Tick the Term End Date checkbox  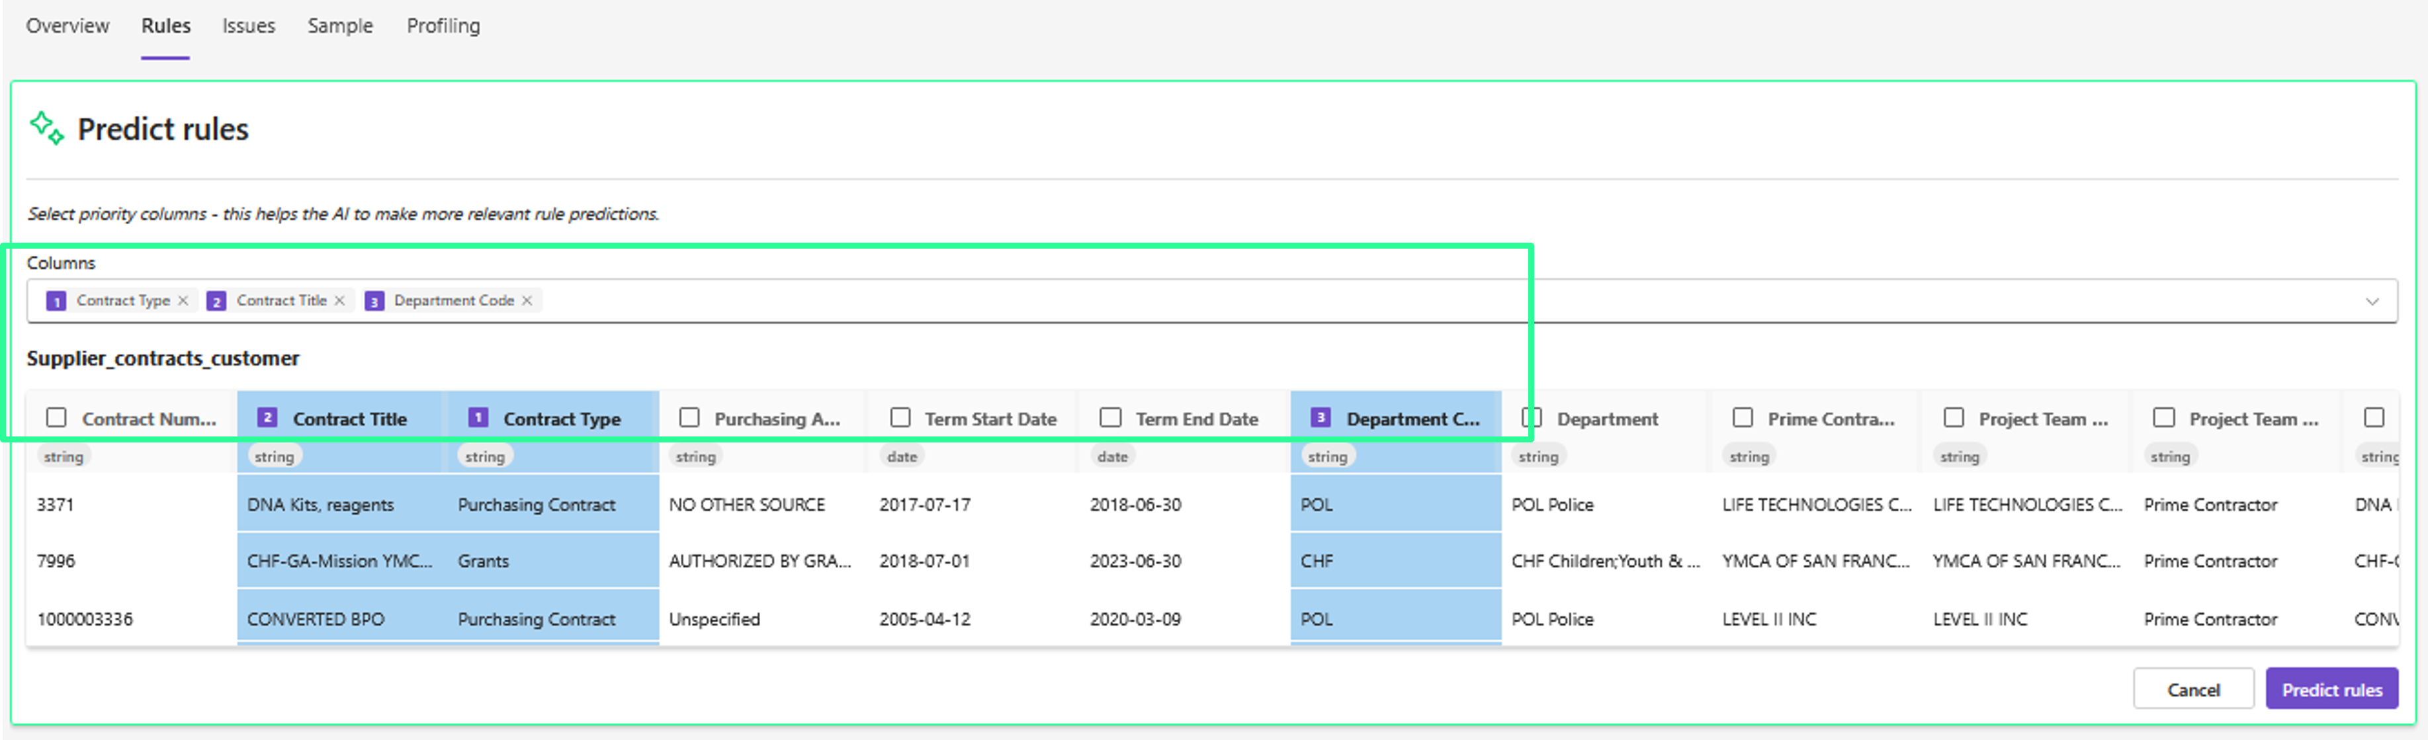point(1110,417)
